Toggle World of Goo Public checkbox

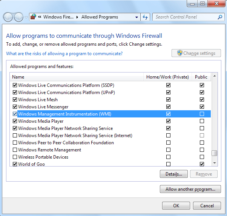click(202, 164)
